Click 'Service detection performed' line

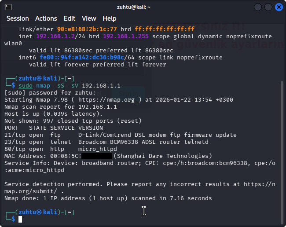click(140, 187)
